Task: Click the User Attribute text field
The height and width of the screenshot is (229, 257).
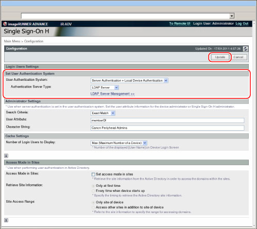Action: pyautogui.click(x=167, y=120)
